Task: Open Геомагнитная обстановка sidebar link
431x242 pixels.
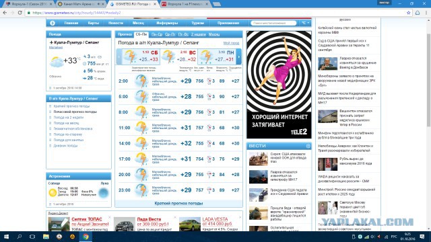Action: (73, 128)
